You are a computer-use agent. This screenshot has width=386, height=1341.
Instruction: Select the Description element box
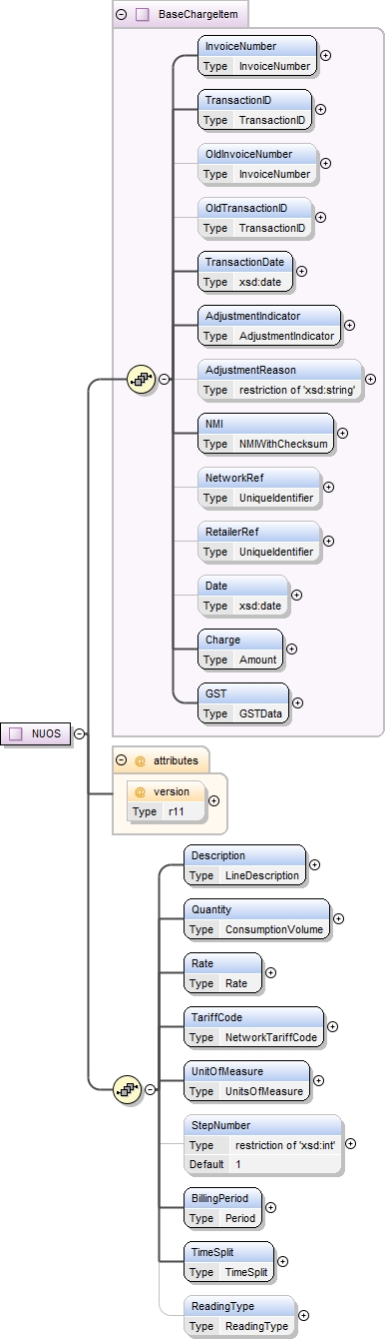click(245, 865)
